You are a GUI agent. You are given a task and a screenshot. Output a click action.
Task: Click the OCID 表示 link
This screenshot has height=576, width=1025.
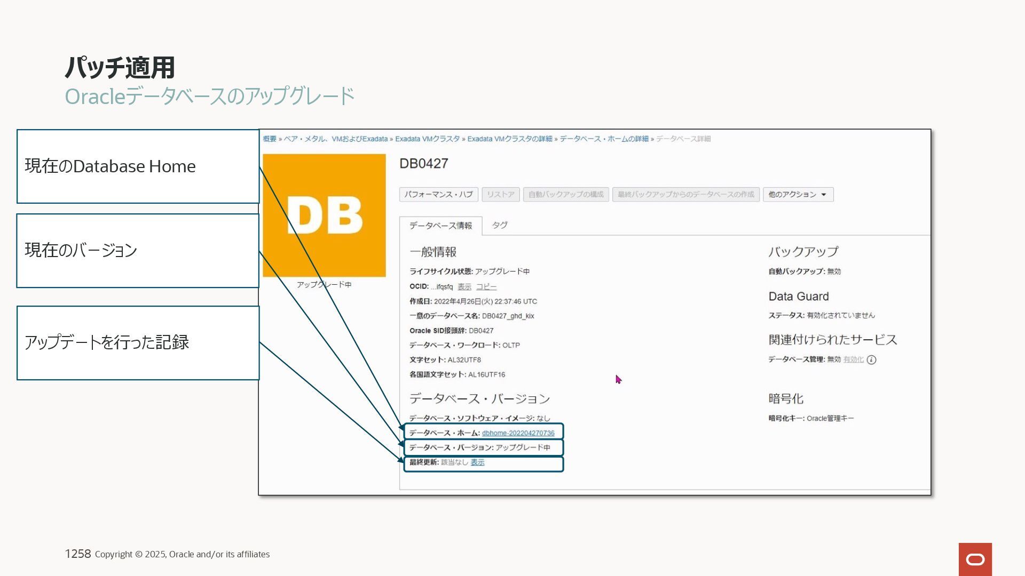click(464, 287)
